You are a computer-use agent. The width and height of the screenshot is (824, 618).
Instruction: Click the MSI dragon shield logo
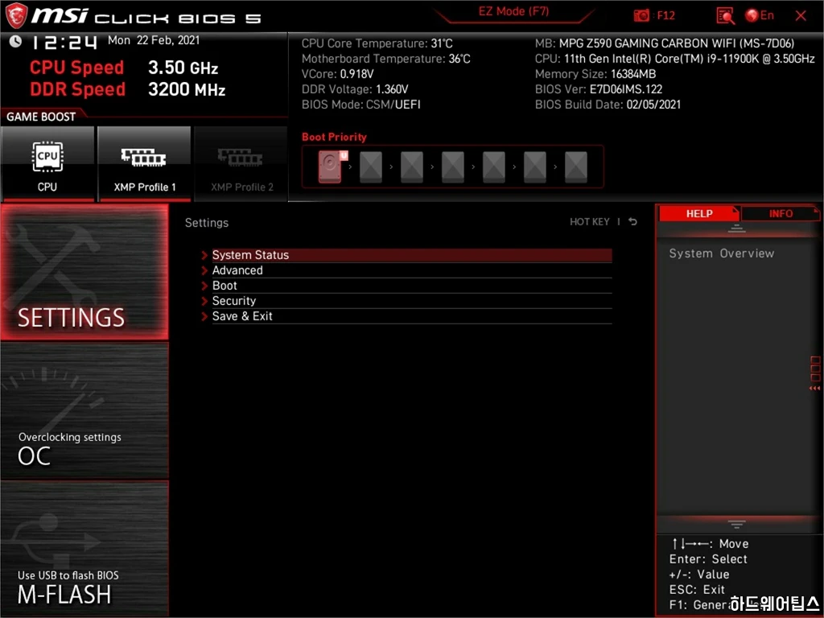pyautogui.click(x=16, y=15)
